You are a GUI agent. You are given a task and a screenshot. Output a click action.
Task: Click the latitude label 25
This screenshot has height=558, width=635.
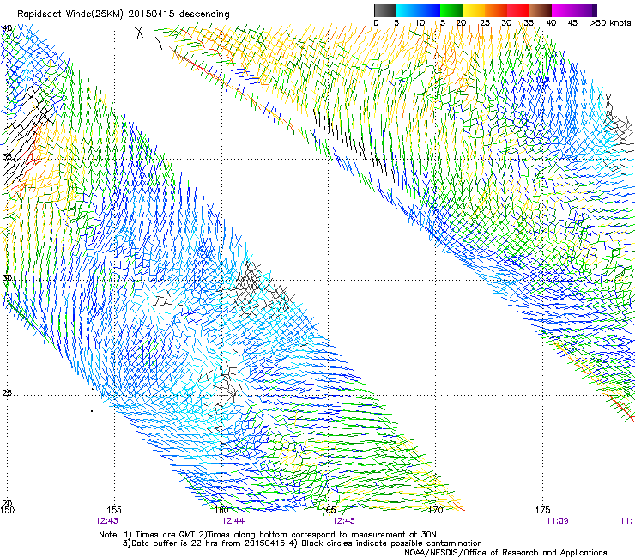[x=7, y=393]
